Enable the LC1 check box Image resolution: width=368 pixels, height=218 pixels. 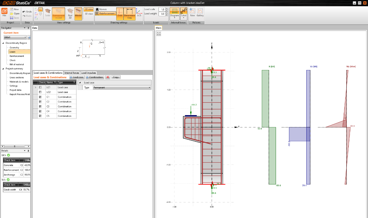tap(40, 87)
